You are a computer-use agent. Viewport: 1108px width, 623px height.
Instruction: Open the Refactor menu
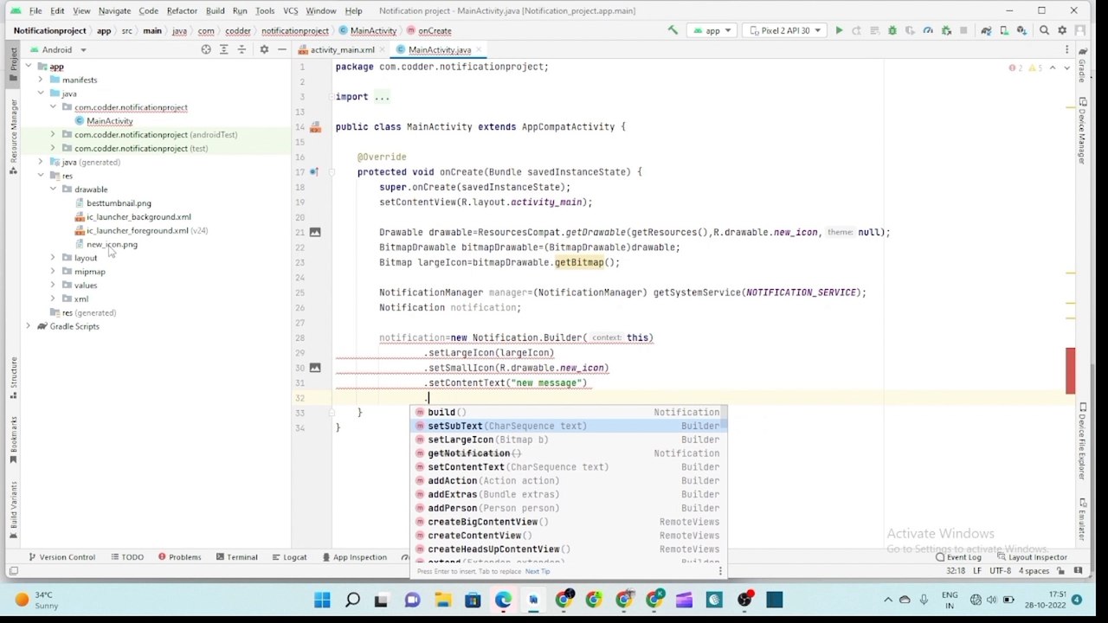pyautogui.click(x=182, y=10)
